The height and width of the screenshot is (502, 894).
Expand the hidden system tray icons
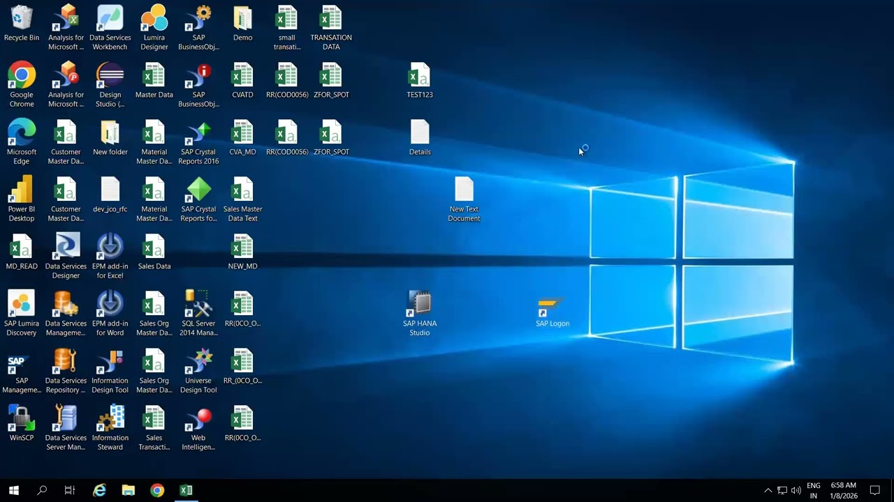(768, 490)
